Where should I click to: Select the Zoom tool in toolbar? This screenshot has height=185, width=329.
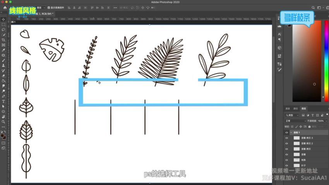point(3,122)
